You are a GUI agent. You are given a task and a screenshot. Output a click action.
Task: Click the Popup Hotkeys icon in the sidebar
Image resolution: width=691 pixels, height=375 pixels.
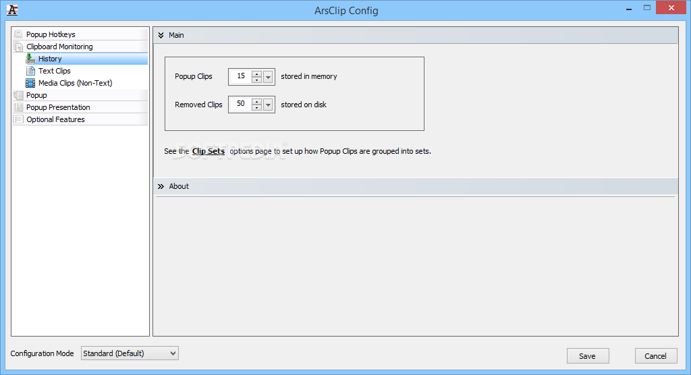click(x=18, y=34)
